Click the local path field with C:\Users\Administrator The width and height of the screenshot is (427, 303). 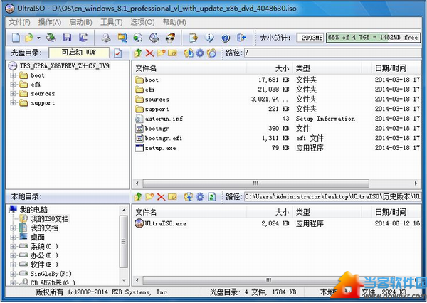(x=332, y=196)
